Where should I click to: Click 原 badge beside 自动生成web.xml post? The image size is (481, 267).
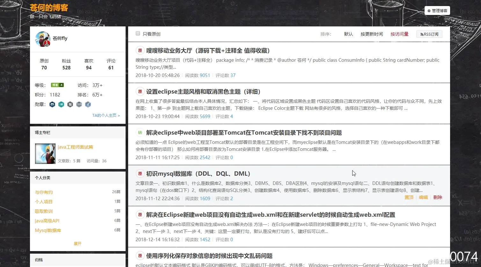click(140, 215)
